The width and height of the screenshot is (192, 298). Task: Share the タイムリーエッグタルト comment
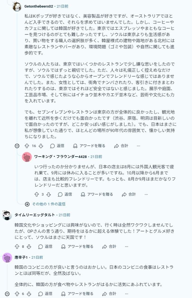[109, 247]
